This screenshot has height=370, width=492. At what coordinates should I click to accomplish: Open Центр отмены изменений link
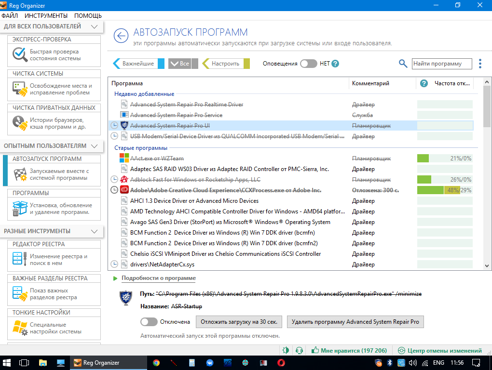click(445, 351)
